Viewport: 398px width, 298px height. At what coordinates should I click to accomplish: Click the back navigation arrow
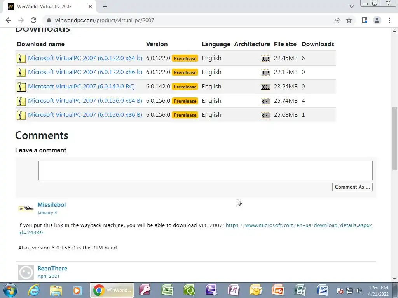(x=9, y=20)
